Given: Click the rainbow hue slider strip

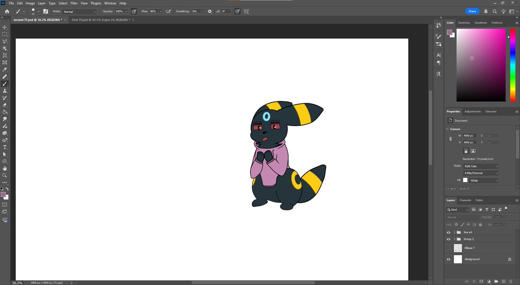Looking at the screenshot, I should tap(512, 65).
